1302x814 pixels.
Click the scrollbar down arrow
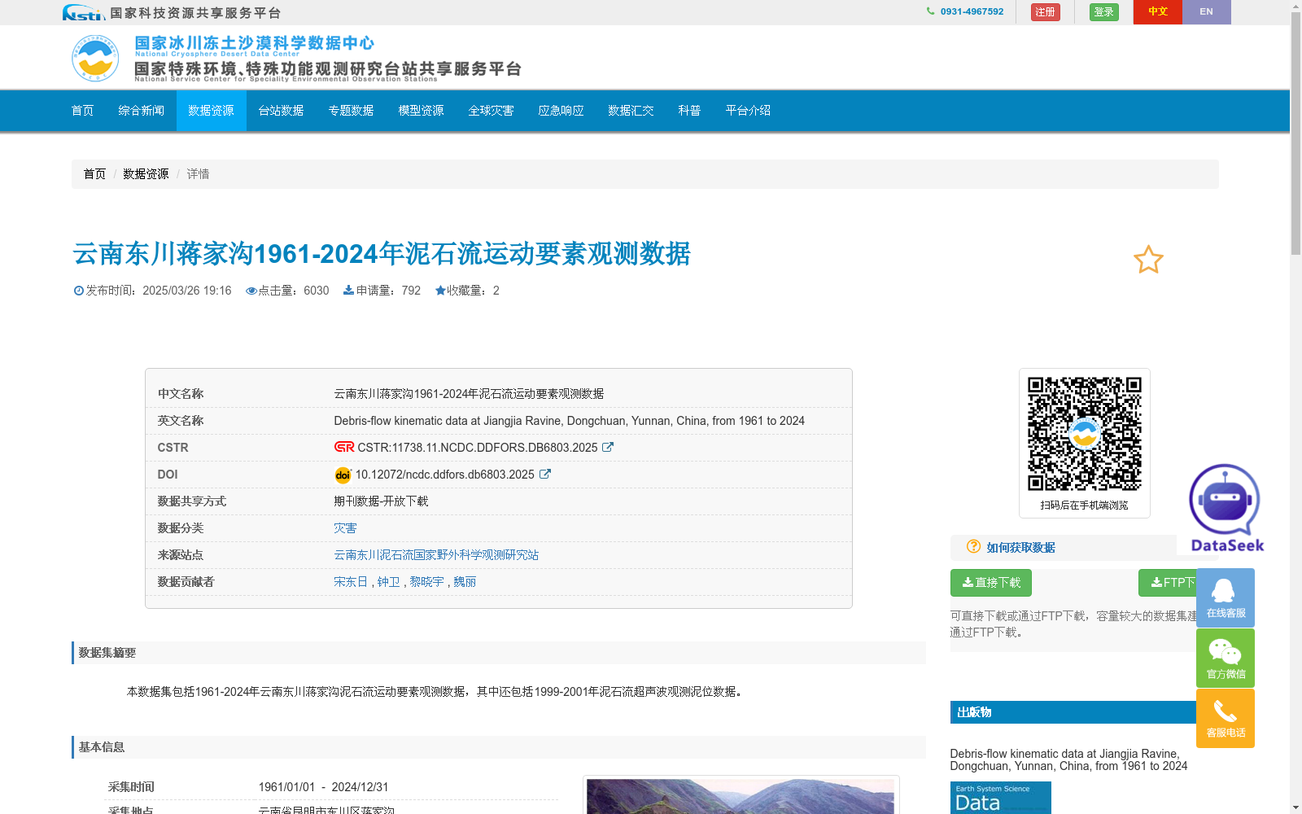pos(1295,807)
